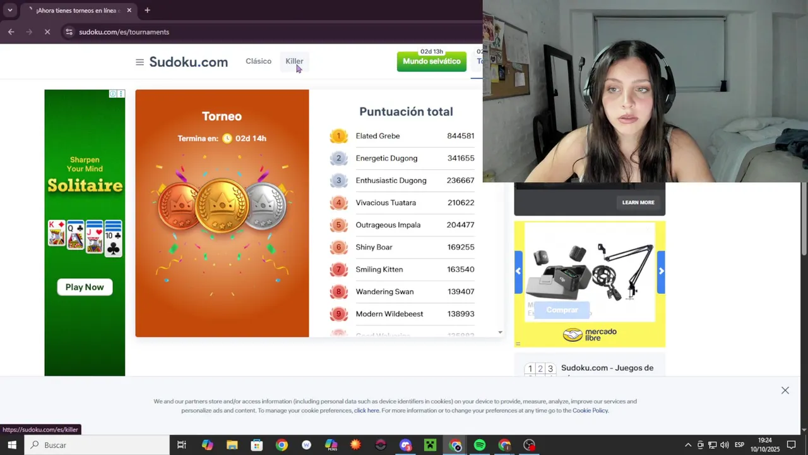Image resolution: width=808 pixels, height=455 pixels.
Task: Click the Mercado Libre logo
Action: [x=590, y=334]
